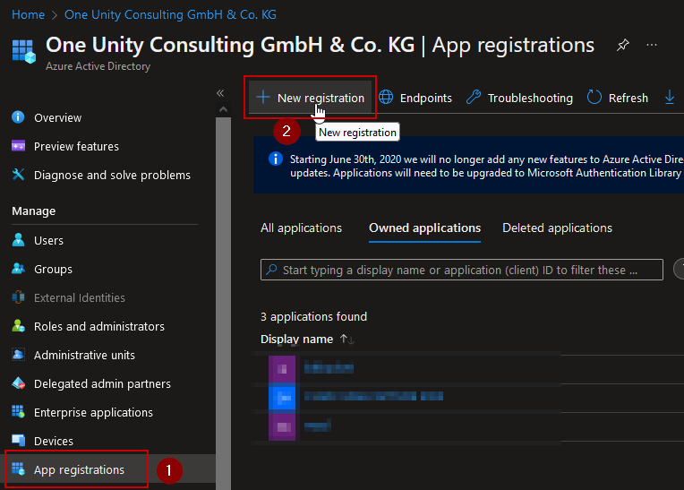Click the Diagnose tools icon
Viewport: 684px width, 490px height.
click(x=18, y=175)
